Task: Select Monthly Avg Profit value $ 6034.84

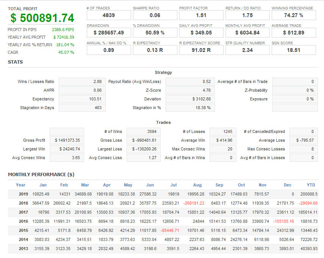Action: click(x=247, y=33)
